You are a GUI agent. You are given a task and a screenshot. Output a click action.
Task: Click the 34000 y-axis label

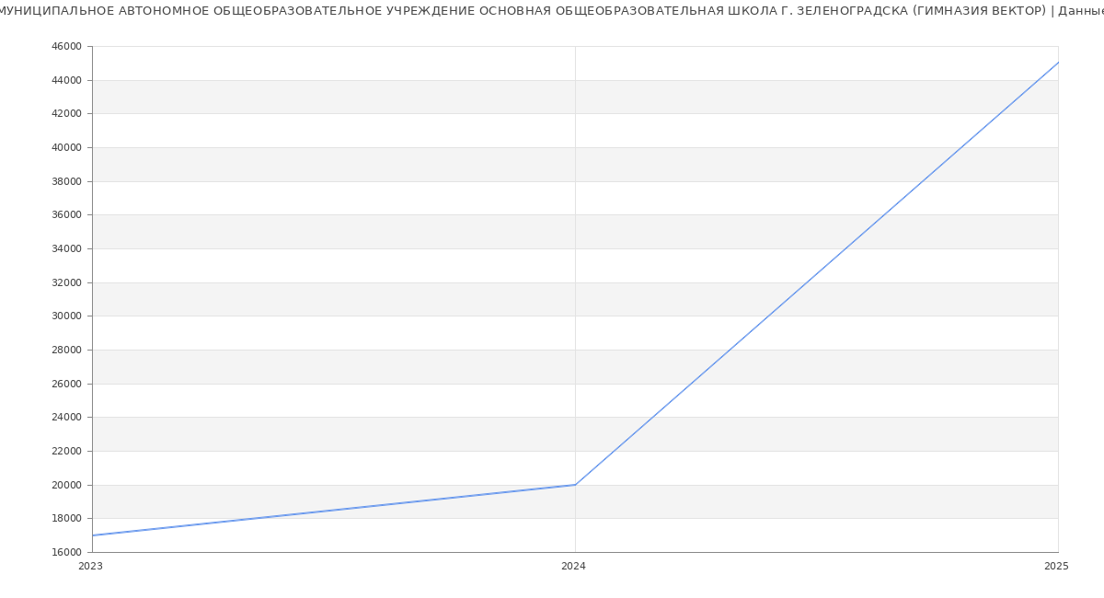66,248
